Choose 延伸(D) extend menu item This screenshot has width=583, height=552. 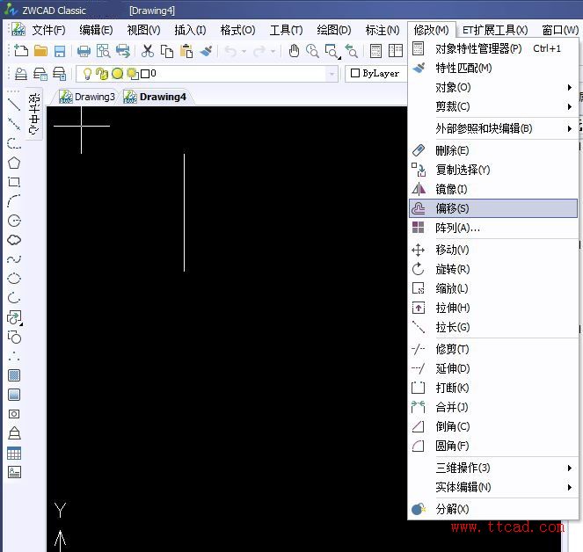[x=493, y=368]
